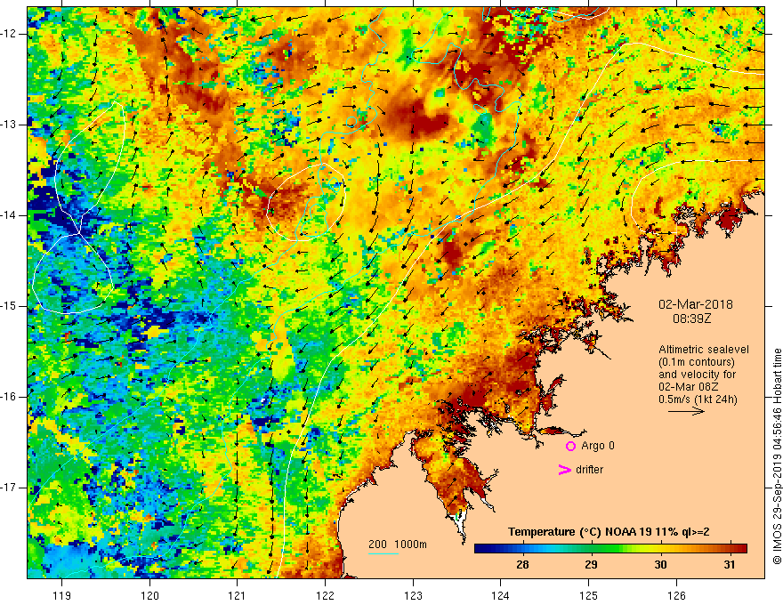Click longitude axis label 125

click(589, 595)
